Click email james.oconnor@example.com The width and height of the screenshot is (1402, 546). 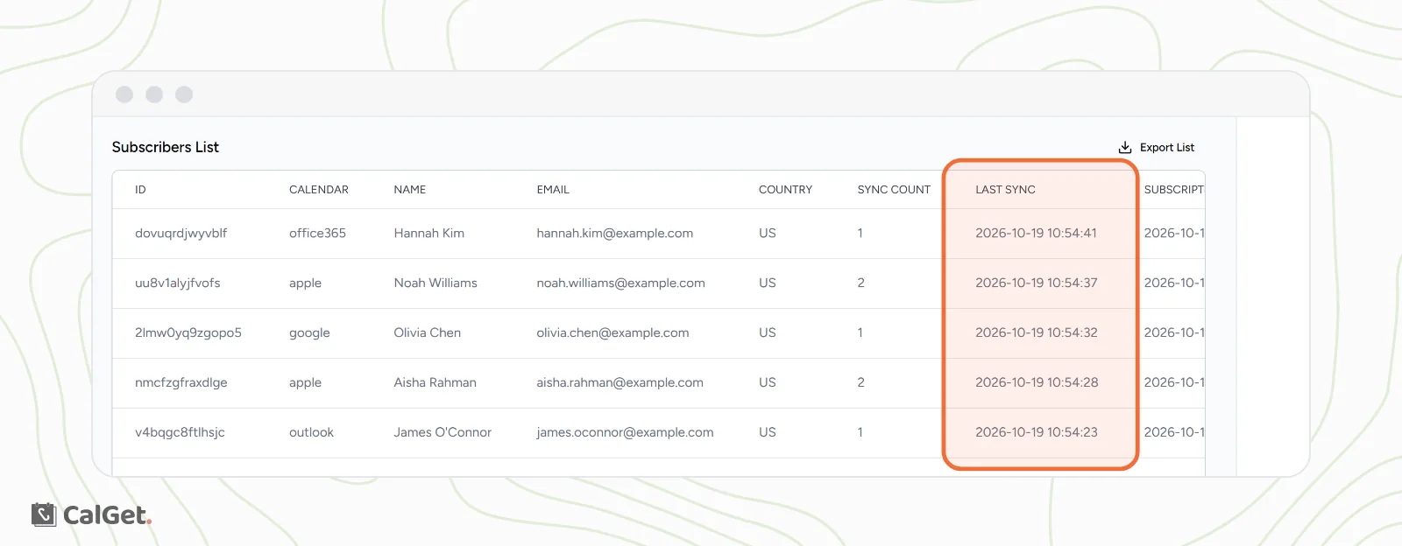625,433
